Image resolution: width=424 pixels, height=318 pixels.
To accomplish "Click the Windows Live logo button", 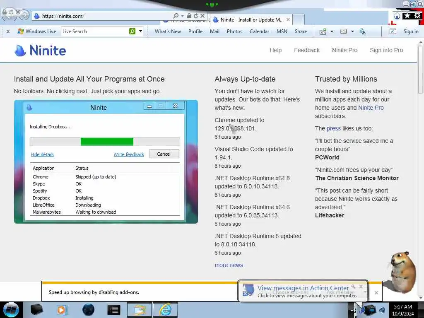I will [36, 31].
